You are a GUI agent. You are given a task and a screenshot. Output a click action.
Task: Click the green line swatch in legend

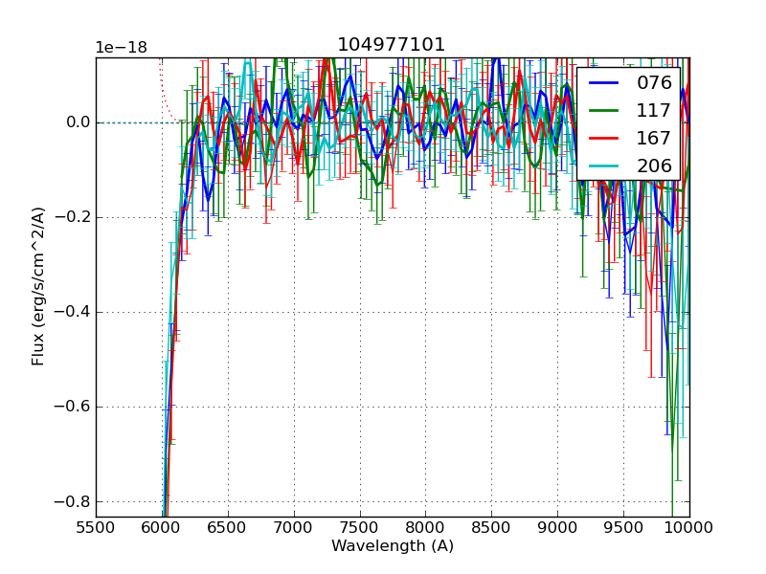(x=605, y=111)
